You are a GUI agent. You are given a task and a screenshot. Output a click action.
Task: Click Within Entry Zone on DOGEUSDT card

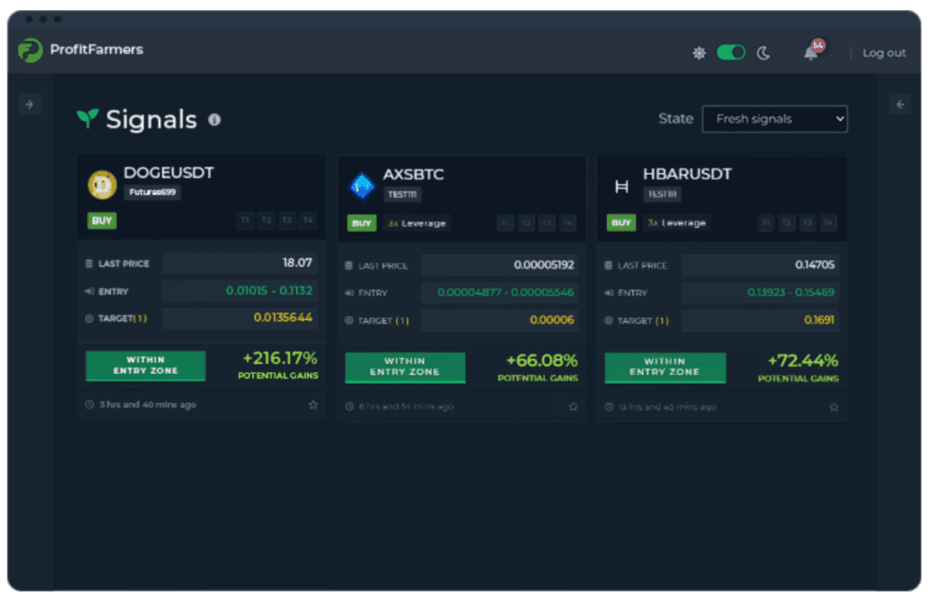click(146, 365)
